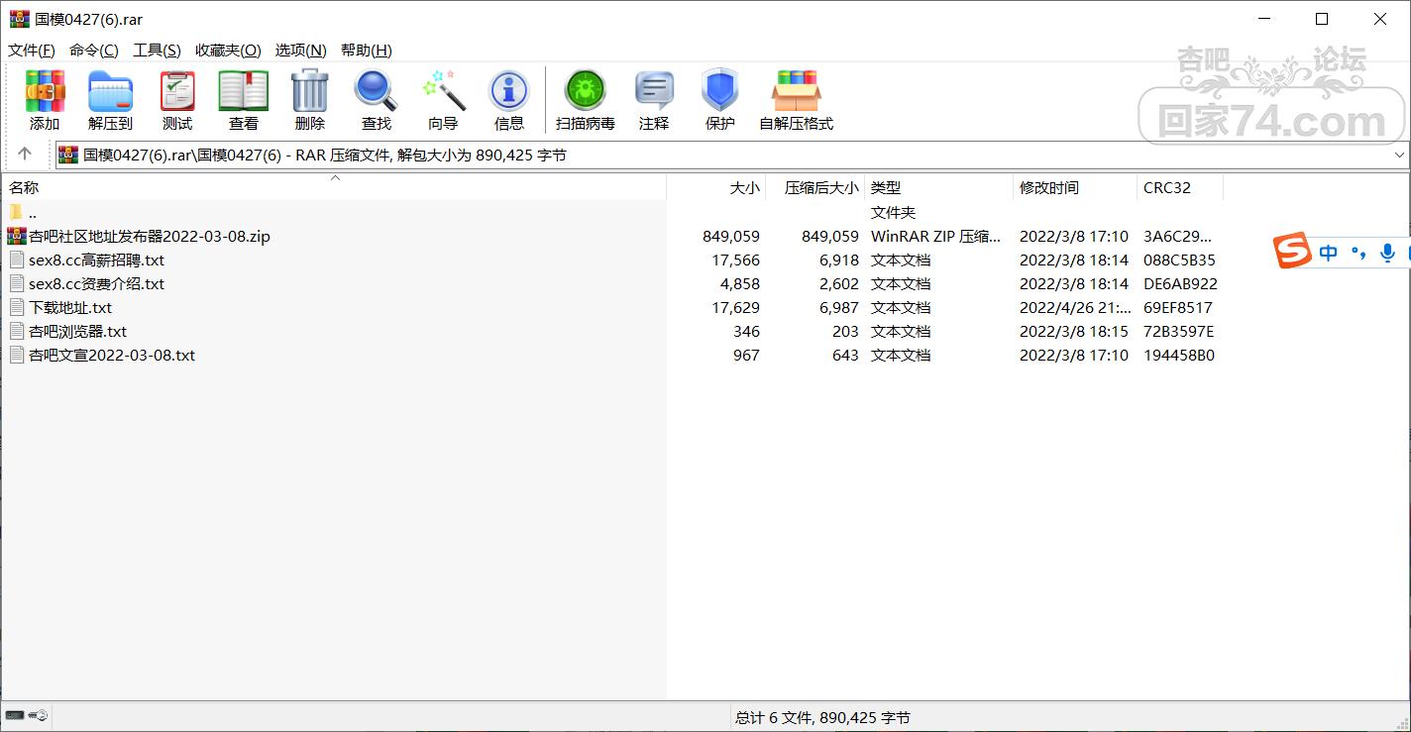Click status bar total 890,425 bytes text

[x=822, y=717]
